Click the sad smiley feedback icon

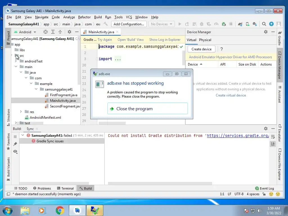coord(278,194)
